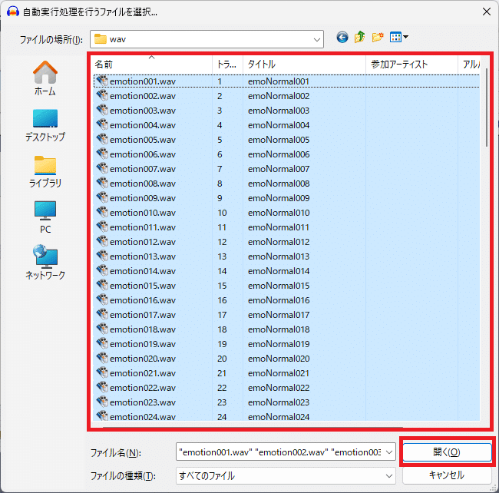
Task: Select emotion017.wav file name
Action: coord(143,314)
